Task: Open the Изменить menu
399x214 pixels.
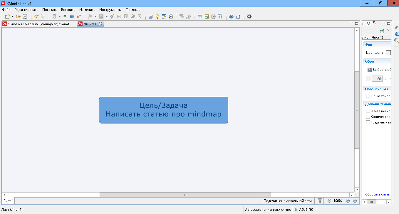Action: point(87,10)
